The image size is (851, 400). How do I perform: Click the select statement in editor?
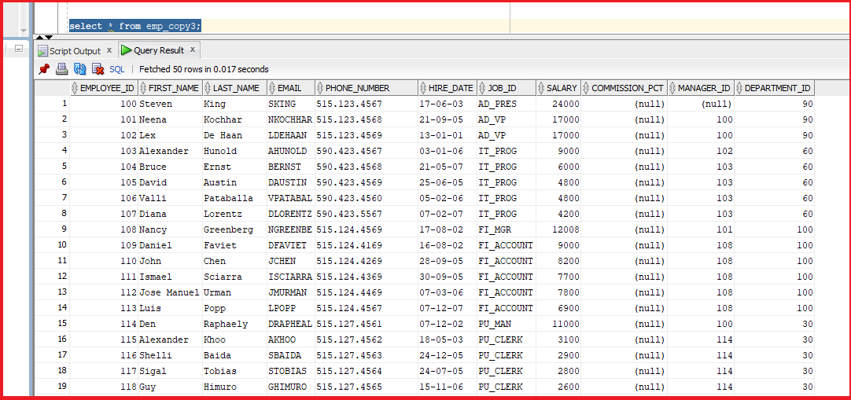click(135, 26)
